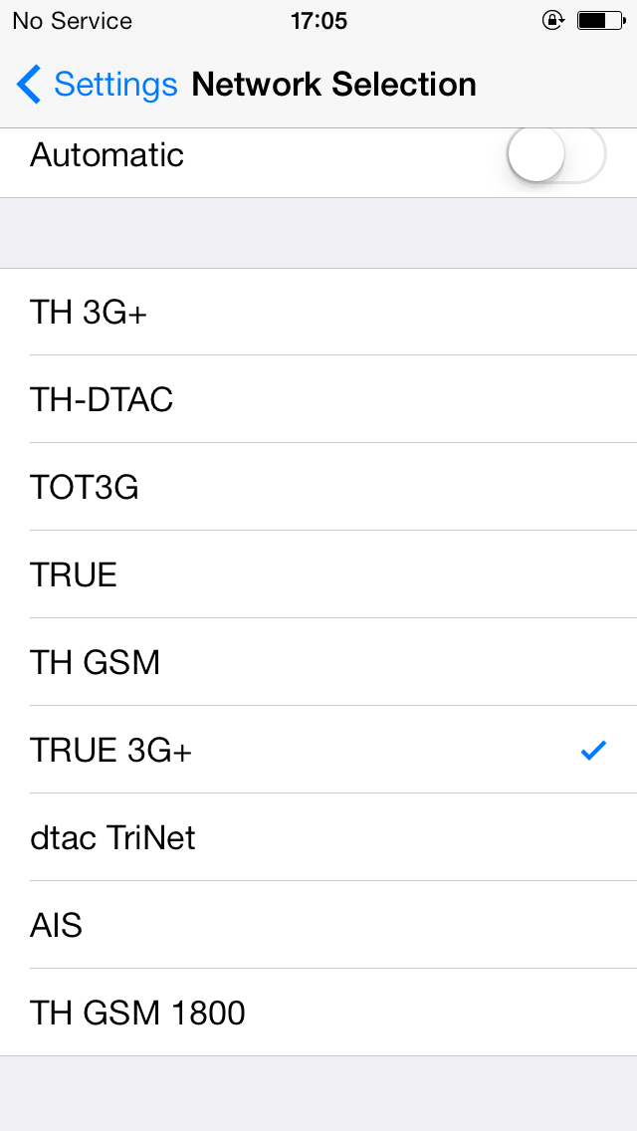Image resolution: width=637 pixels, height=1131 pixels.
Task: Tap the blue checkmark beside TRUE 3G+
Action: pos(594,751)
